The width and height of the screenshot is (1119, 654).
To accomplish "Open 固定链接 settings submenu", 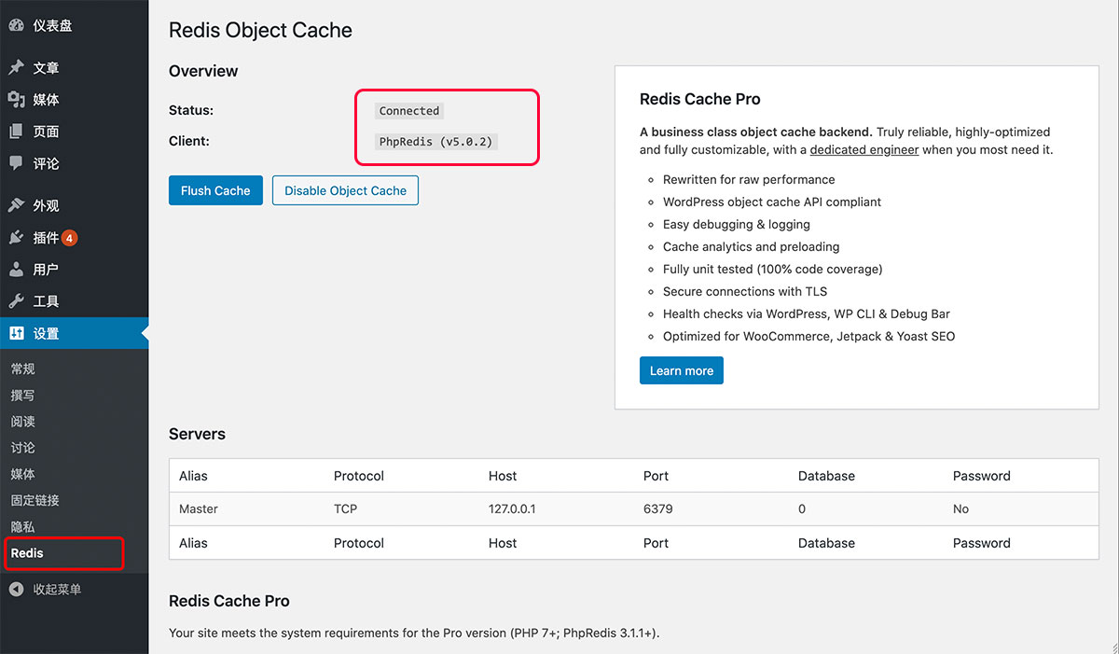I will coord(35,500).
